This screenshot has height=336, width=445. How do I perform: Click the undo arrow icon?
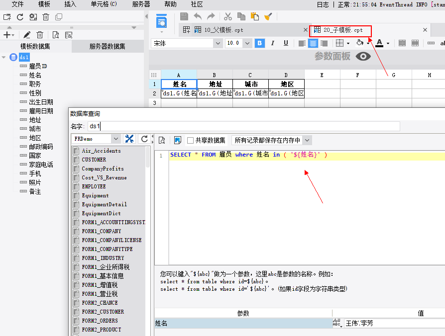point(198,17)
